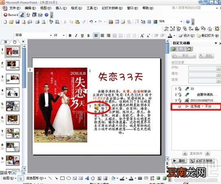This screenshot has width=221, height=184.
Task: Open the undo history dropdown arrow
Action: coord(96,22)
